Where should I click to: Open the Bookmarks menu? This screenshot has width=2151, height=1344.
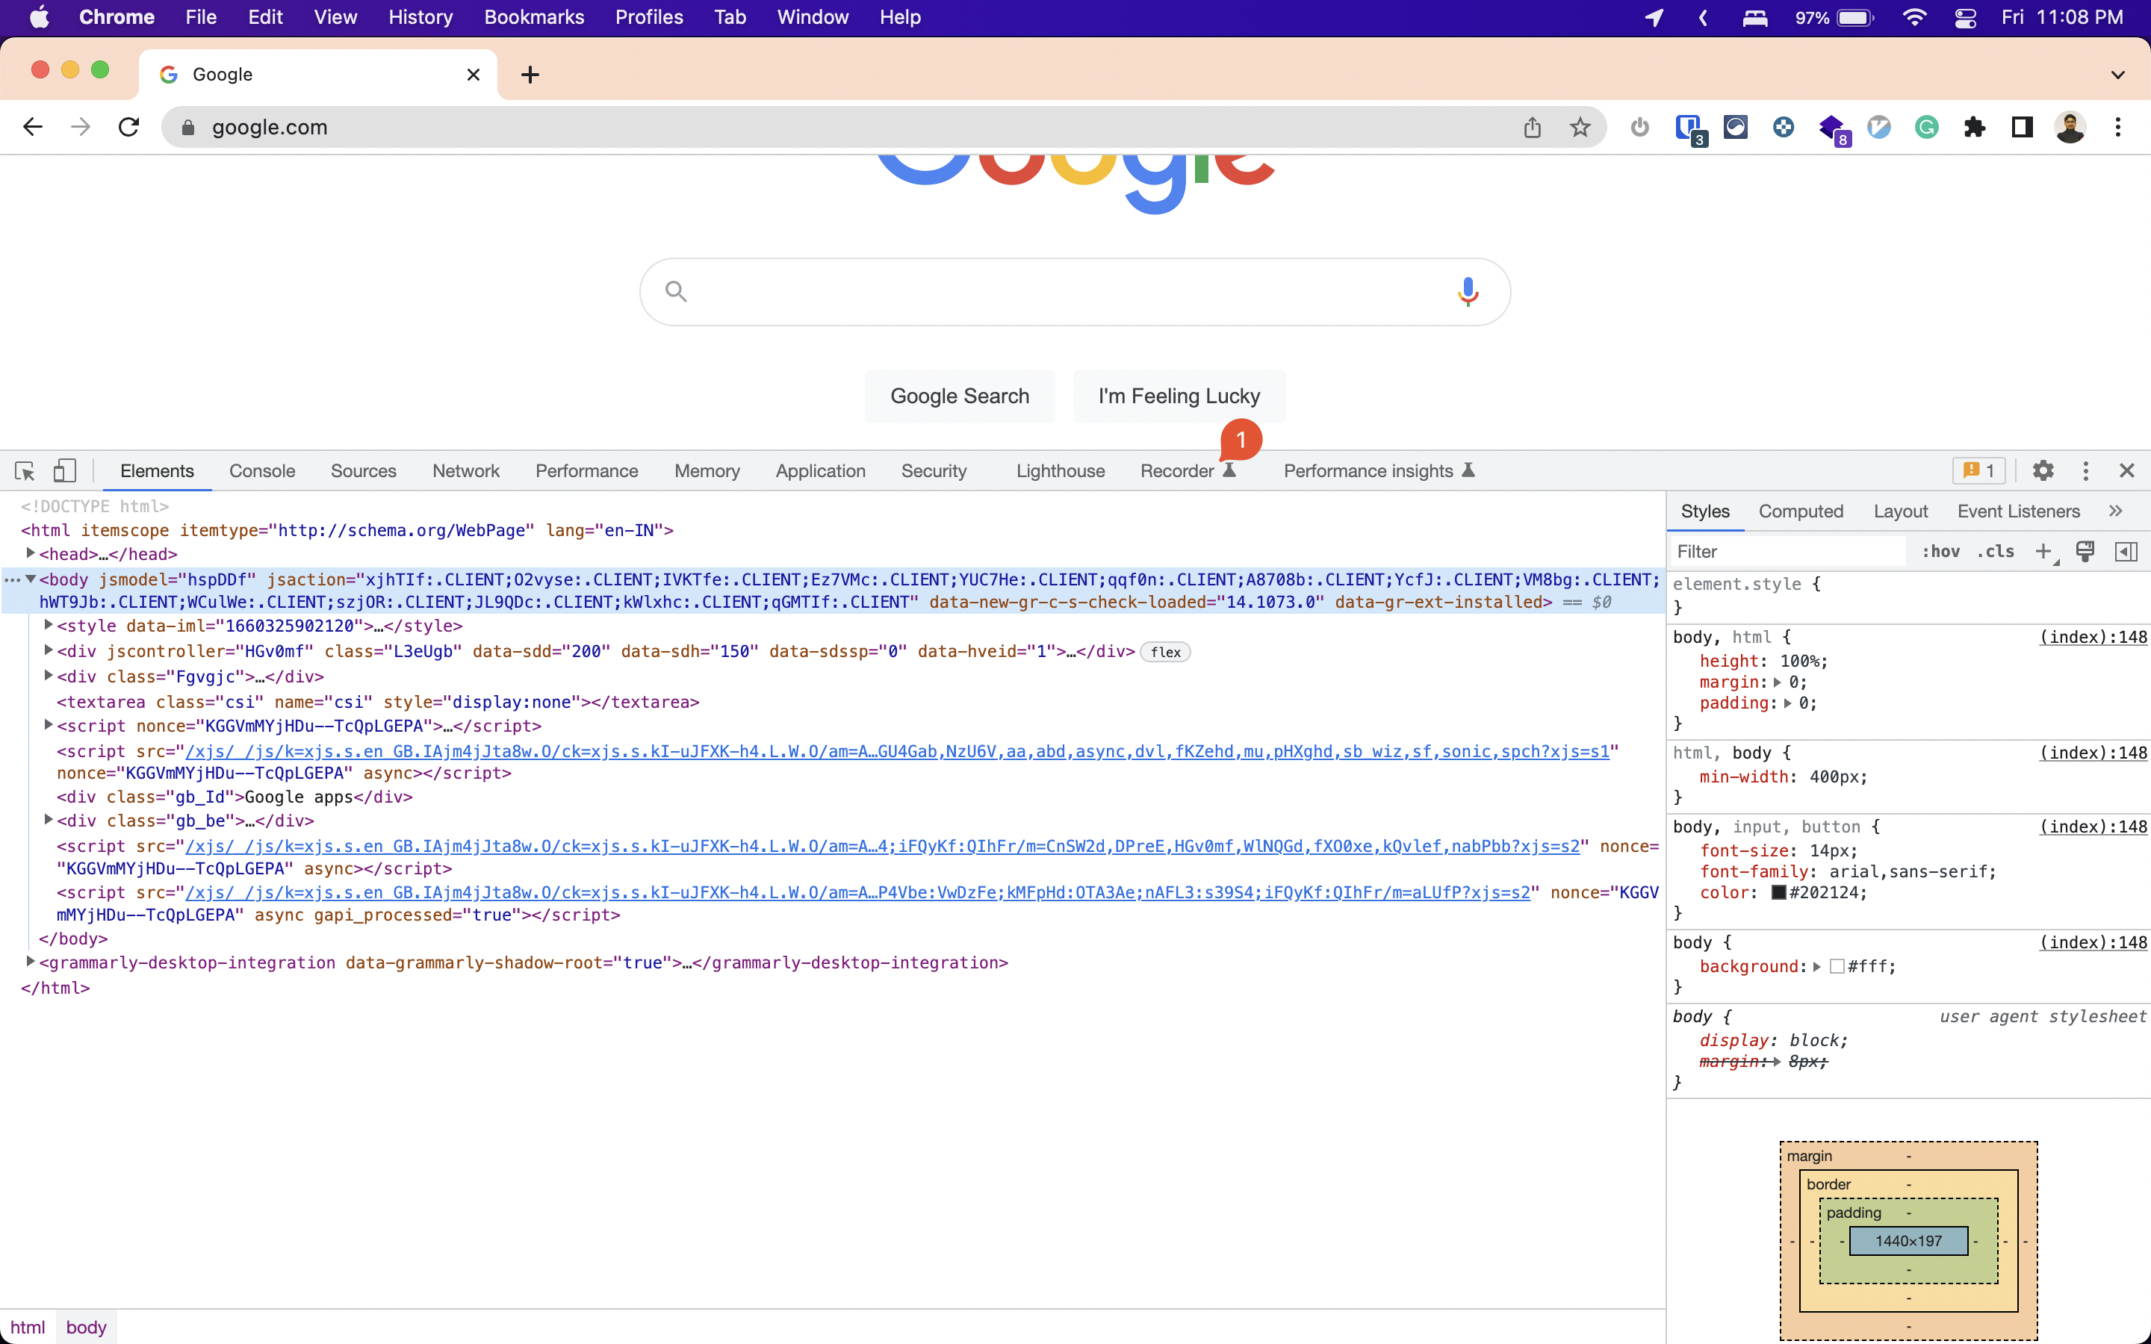[533, 18]
